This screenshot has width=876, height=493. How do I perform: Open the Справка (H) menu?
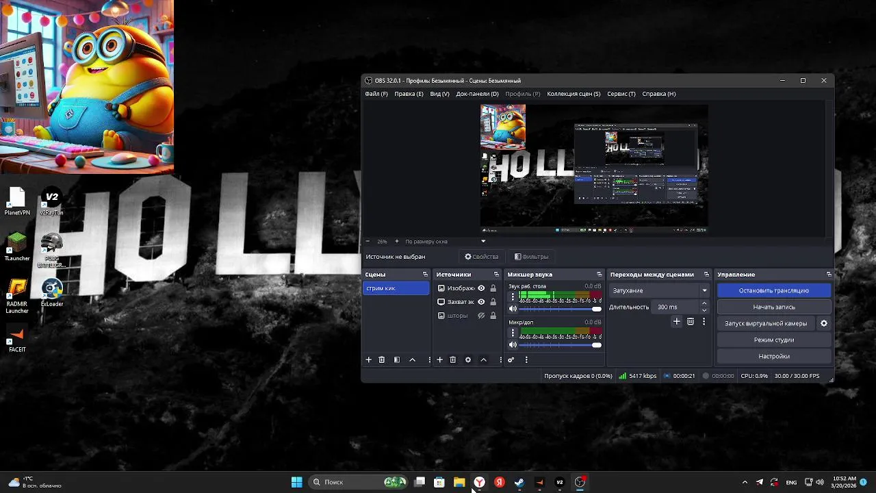659,94
